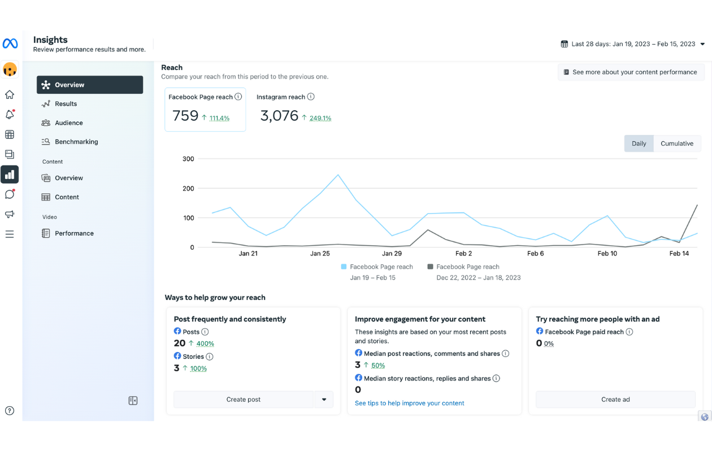Click the Meta logo icon

pos(10,44)
